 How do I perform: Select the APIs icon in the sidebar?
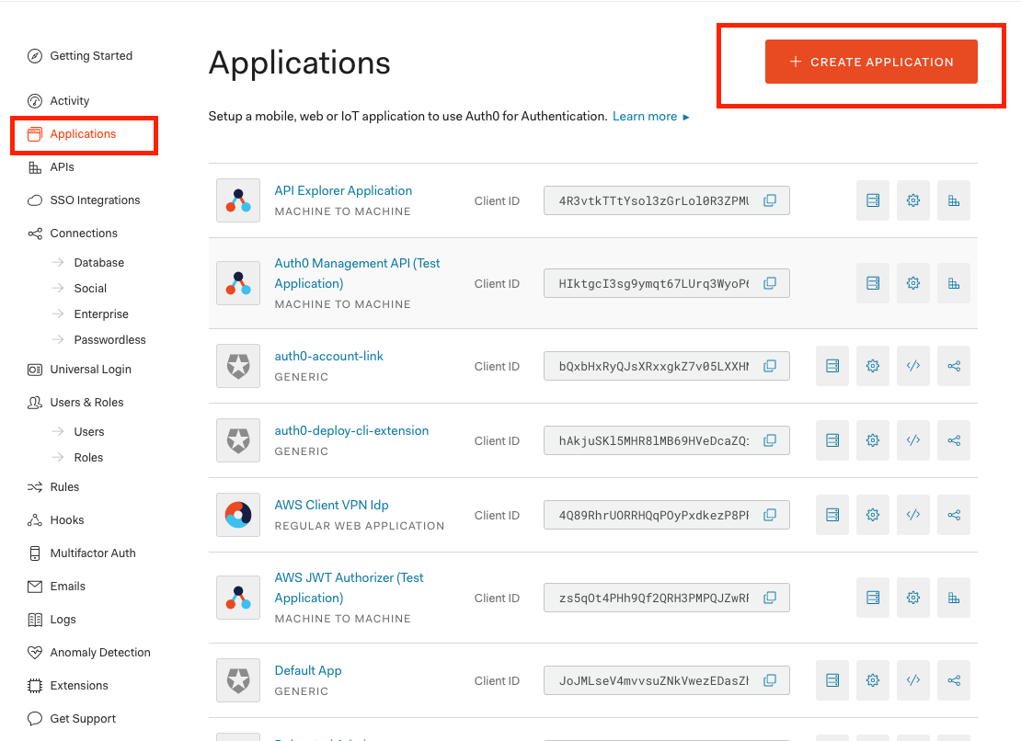pos(33,166)
